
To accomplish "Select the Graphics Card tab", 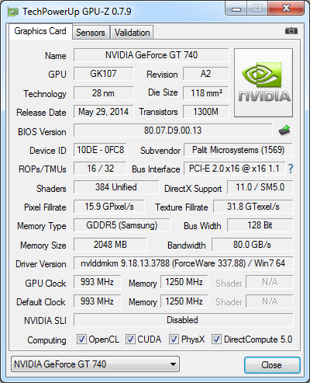I will (x=40, y=31).
